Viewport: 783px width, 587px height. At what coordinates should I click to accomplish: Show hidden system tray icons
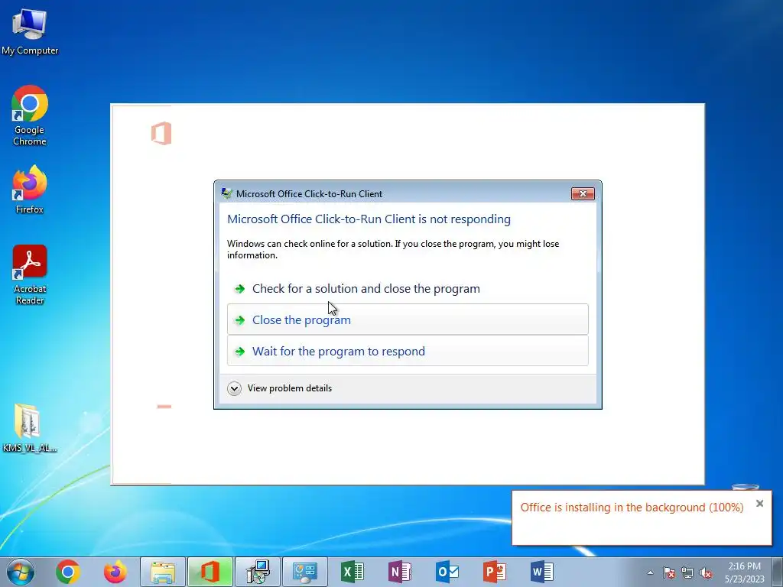tap(650, 572)
